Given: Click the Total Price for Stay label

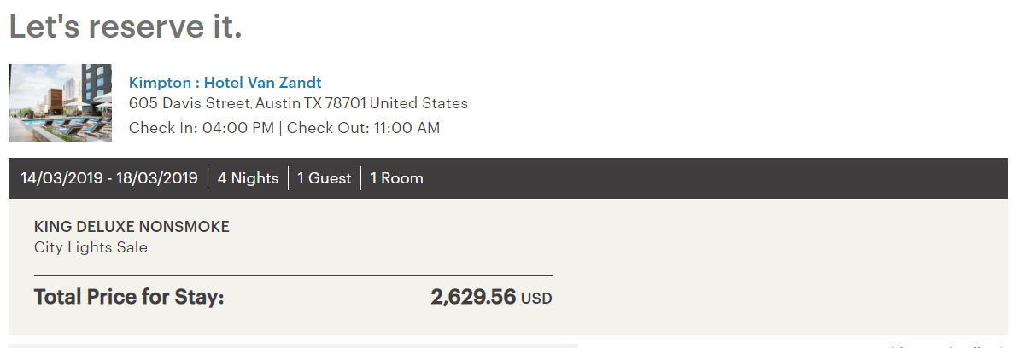Looking at the screenshot, I should [129, 298].
